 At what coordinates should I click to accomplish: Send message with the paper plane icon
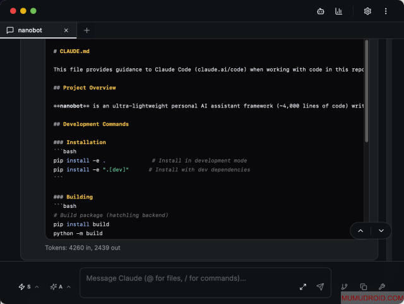pos(320,287)
